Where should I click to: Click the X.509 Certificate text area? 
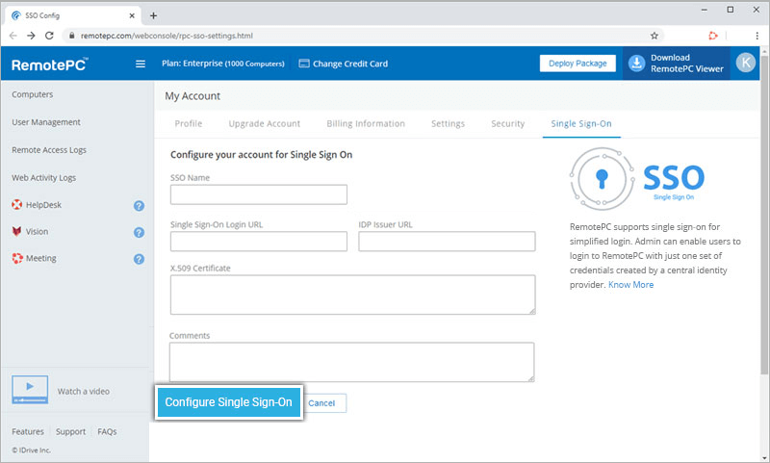(x=352, y=295)
